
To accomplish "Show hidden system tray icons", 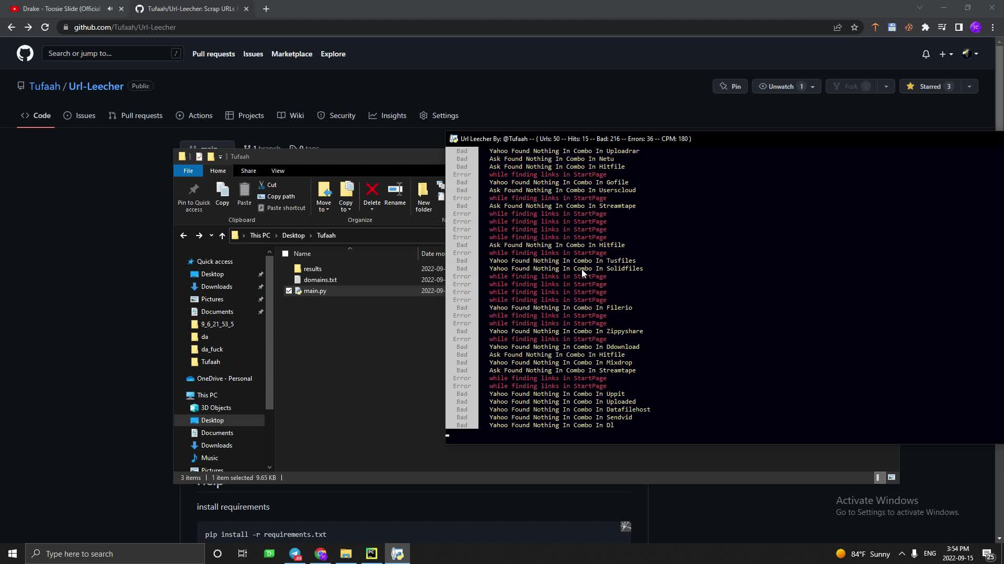I will tap(902, 554).
